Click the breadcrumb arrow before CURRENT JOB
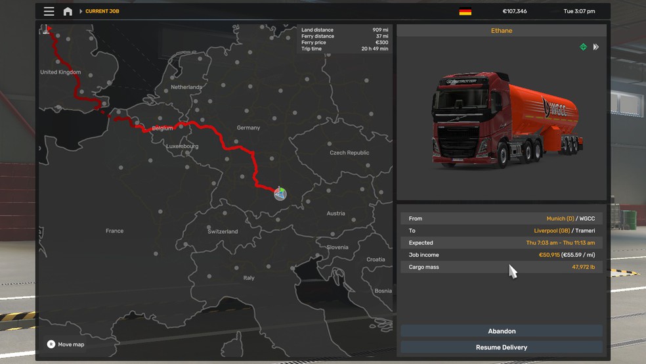The height and width of the screenshot is (364, 646). coord(81,11)
